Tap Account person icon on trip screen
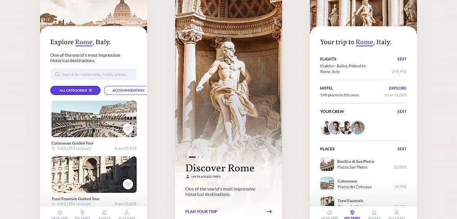The height and width of the screenshot is (219, 457). point(396,213)
